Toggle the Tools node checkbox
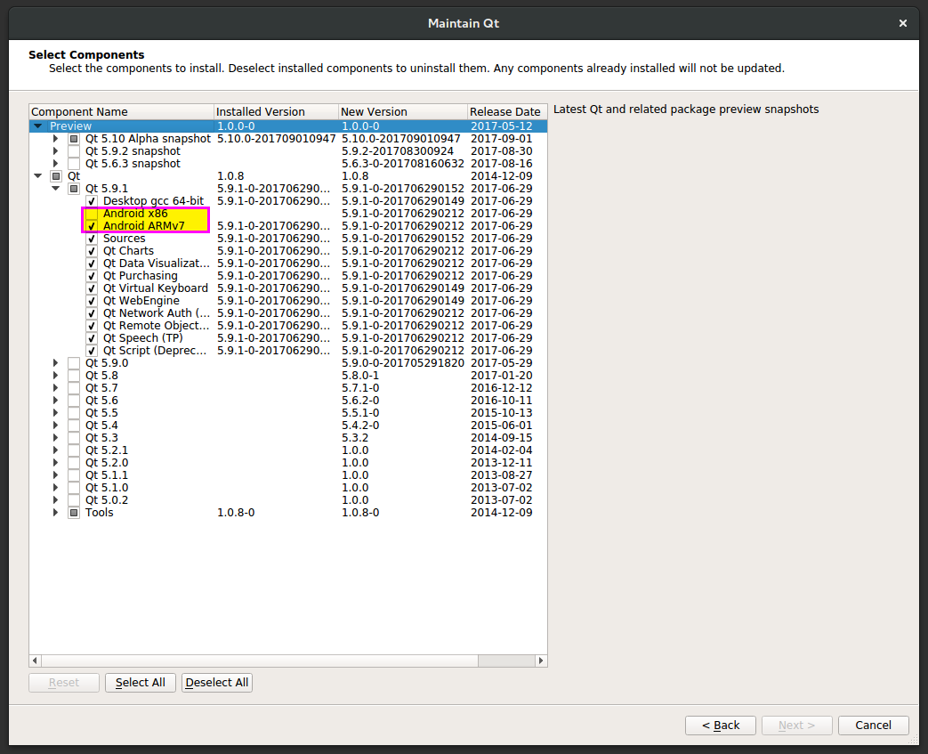Viewport: 928px width, 754px height. 74,513
